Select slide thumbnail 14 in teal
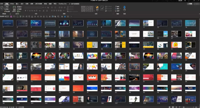The width and height of the screenshot is (200, 108). (190, 23)
